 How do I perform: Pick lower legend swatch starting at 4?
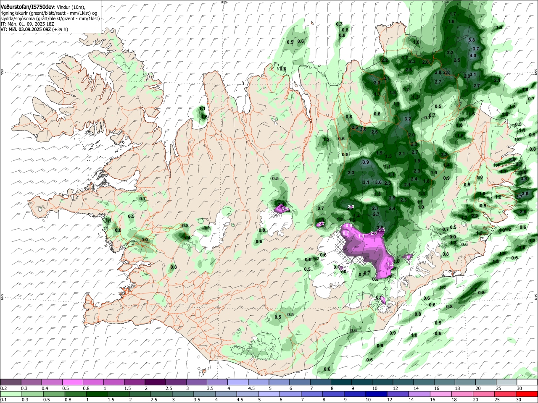coord(226,394)
